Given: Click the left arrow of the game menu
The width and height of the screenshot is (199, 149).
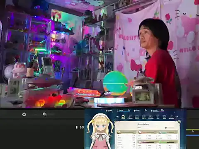Looking at the screenshot, I should coord(117,117).
